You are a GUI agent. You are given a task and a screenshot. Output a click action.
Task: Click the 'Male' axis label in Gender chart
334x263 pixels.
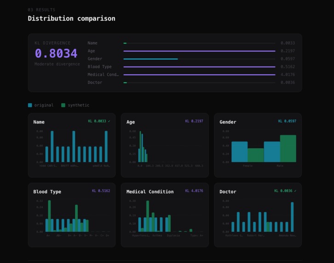280,166
